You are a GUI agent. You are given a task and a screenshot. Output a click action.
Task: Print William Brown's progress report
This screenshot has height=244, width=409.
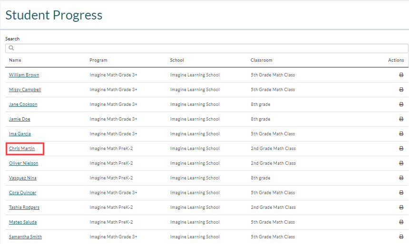click(x=401, y=75)
